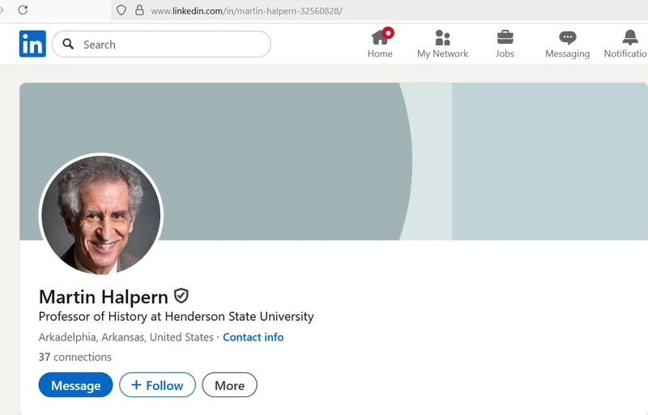Open Martin Halpern's profile photo
This screenshot has width=648, height=415.
[x=101, y=215]
